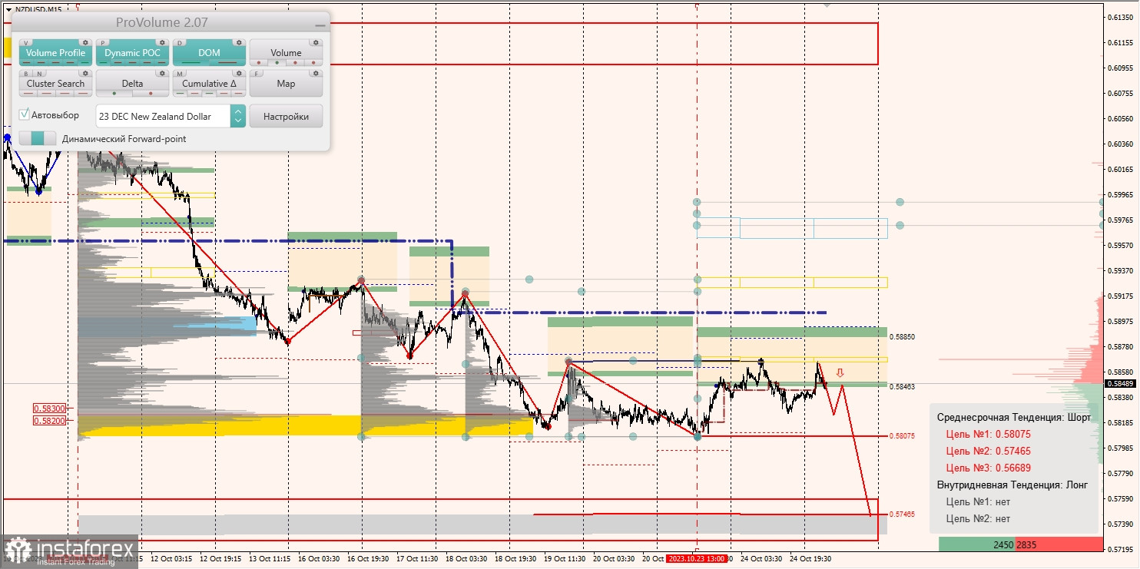Enable Cumulative Δ indicator

pos(209,84)
